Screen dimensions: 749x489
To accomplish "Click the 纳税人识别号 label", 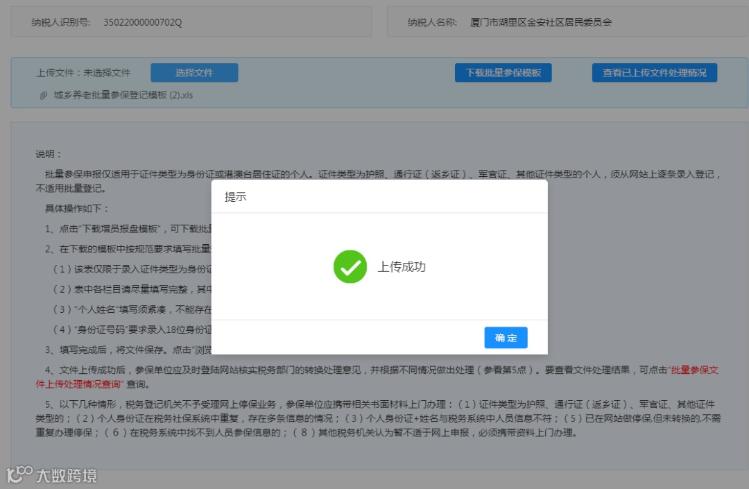I will tap(60, 22).
